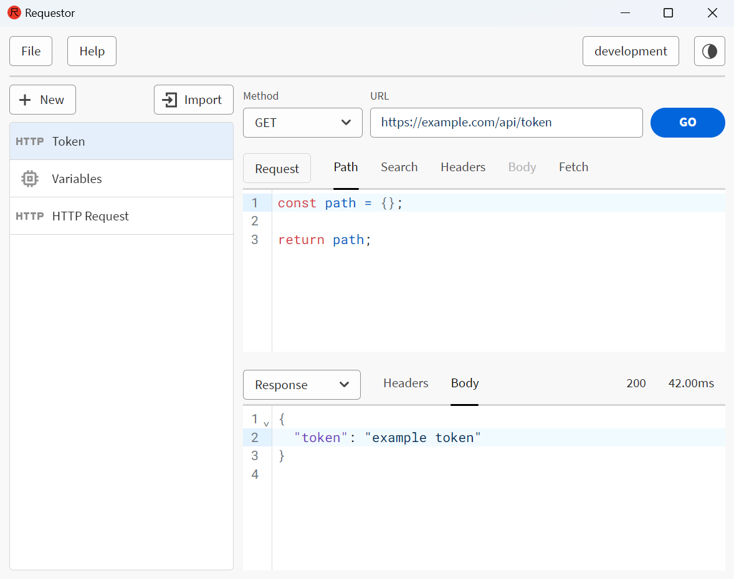
Task: Click the Requestor logo icon
Action: (14, 12)
